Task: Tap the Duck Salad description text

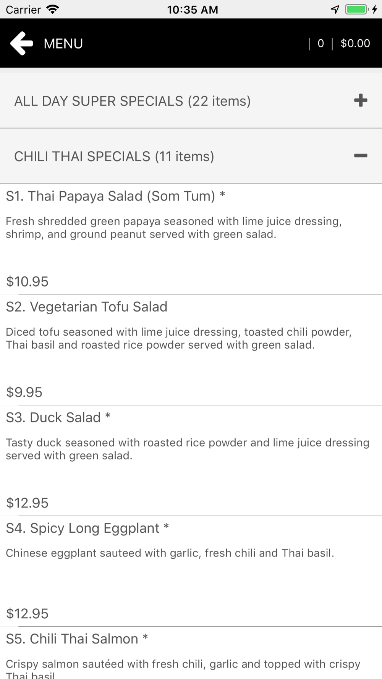Action: 187,449
